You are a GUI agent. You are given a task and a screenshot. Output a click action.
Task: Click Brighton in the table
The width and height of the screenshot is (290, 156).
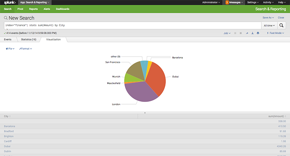tap(9, 136)
